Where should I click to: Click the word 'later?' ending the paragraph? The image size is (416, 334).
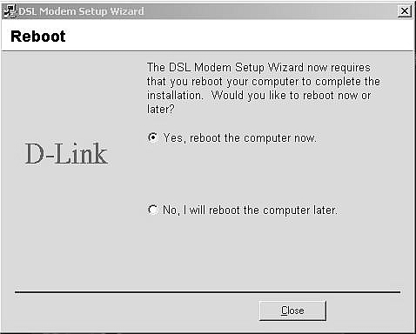coord(160,110)
